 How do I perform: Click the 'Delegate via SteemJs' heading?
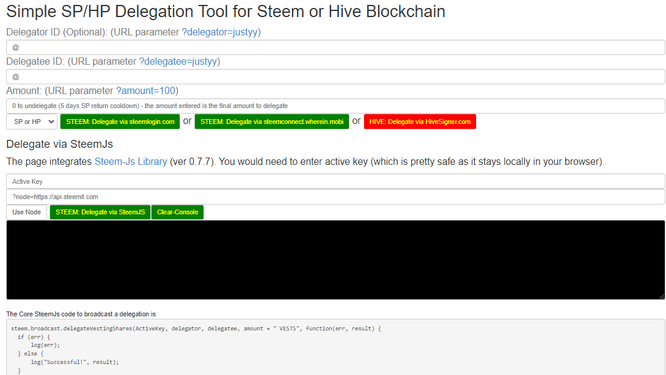pos(59,144)
